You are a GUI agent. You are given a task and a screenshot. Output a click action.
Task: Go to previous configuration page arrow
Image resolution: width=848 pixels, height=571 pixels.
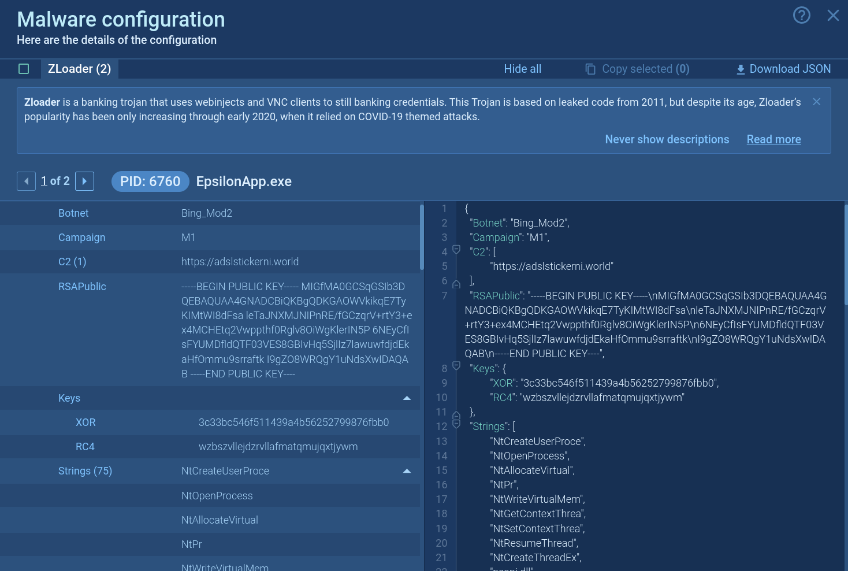[x=26, y=181]
